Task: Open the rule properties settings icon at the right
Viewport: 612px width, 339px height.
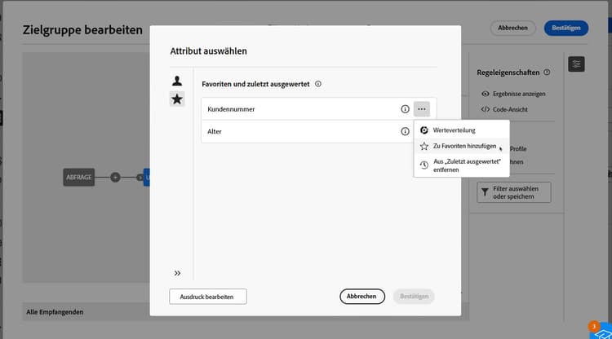Action: click(x=576, y=64)
